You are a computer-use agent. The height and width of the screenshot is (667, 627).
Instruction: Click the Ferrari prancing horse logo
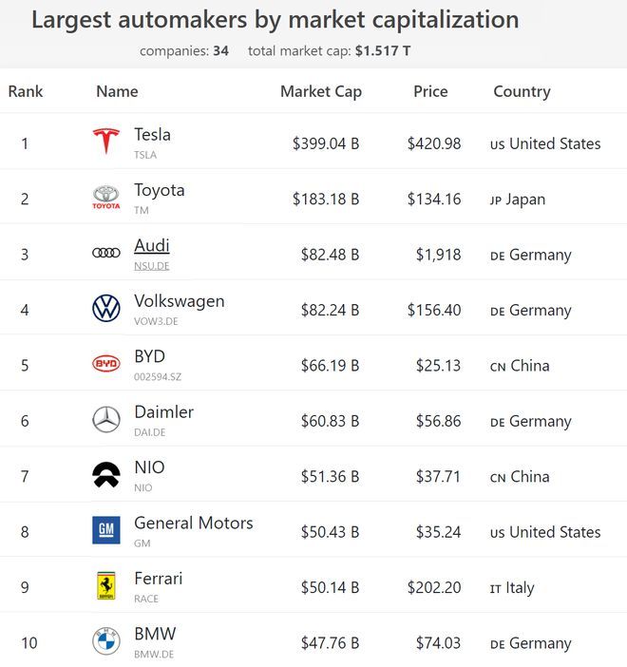[105, 585]
